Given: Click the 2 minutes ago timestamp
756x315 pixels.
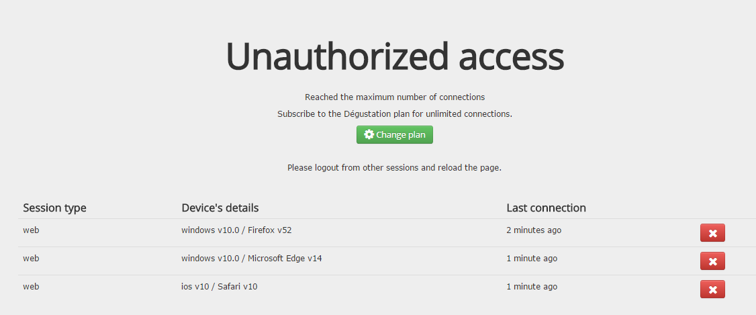Looking at the screenshot, I should tap(534, 230).
